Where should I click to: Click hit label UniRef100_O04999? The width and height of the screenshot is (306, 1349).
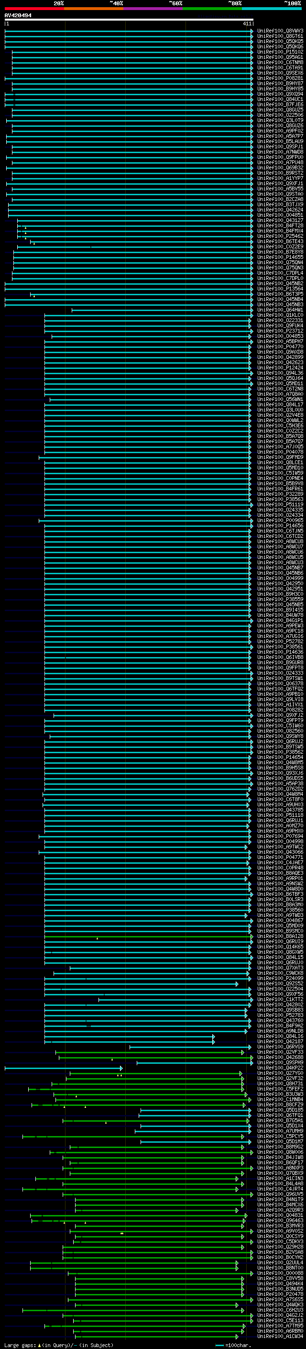click(x=280, y=578)
